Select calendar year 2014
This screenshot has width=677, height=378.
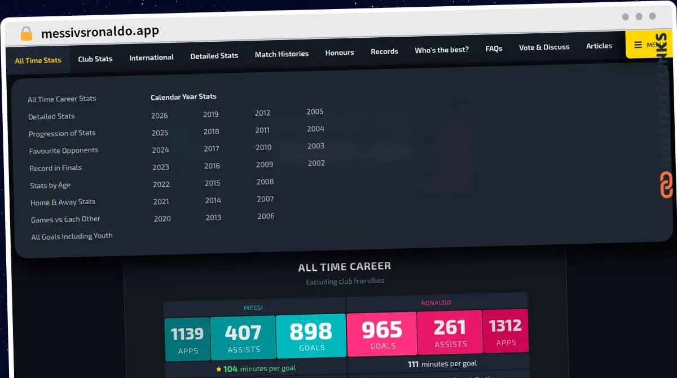click(213, 200)
